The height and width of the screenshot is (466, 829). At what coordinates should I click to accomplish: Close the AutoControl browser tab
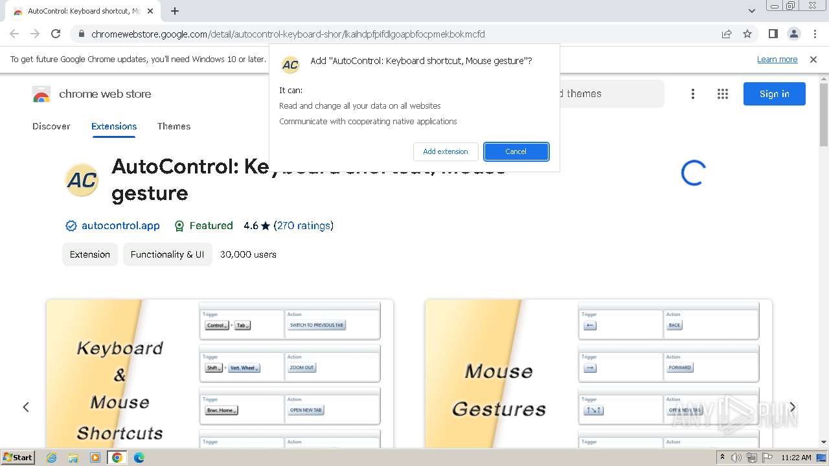coord(150,11)
